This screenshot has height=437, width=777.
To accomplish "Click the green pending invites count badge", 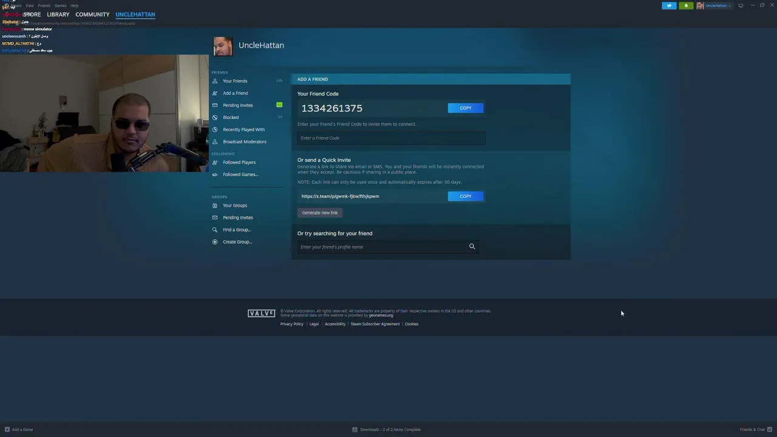I will (x=279, y=105).
